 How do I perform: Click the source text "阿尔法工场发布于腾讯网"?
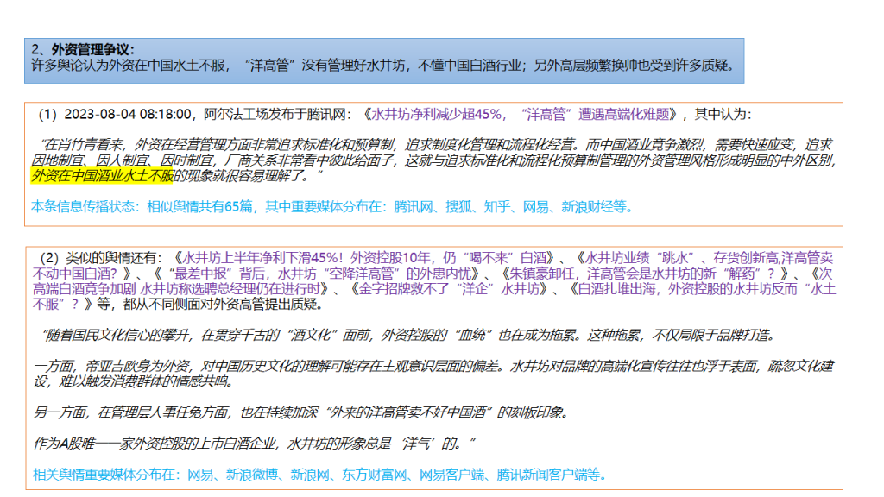click(278, 114)
